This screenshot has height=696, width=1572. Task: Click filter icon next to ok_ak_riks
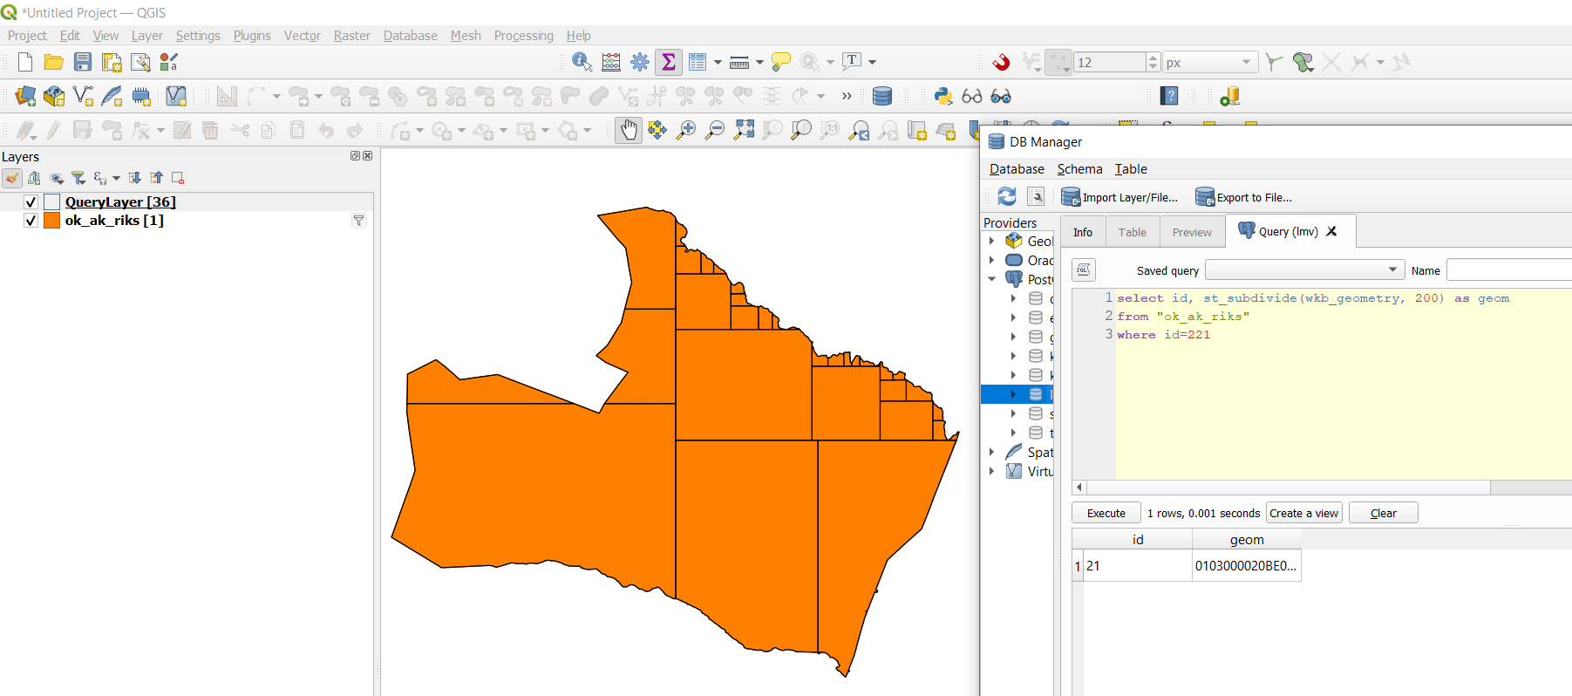click(358, 221)
